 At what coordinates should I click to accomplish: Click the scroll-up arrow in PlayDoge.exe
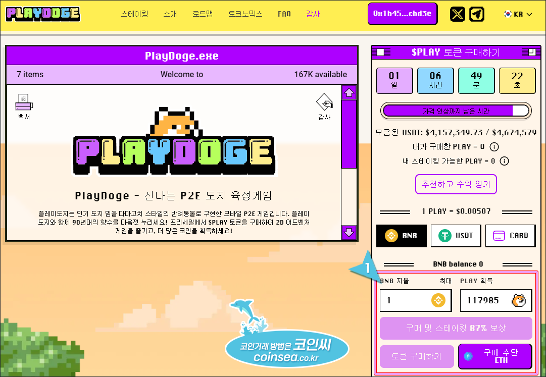(349, 92)
